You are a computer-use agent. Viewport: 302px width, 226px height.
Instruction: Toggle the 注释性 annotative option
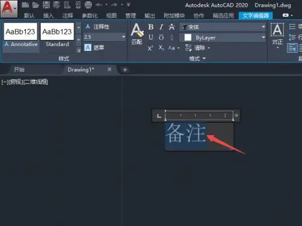[98, 27]
